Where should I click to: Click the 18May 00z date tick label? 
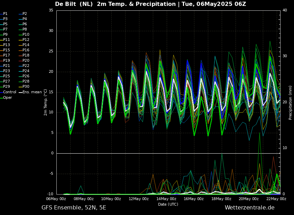pyautogui.click(x=221, y=199)
